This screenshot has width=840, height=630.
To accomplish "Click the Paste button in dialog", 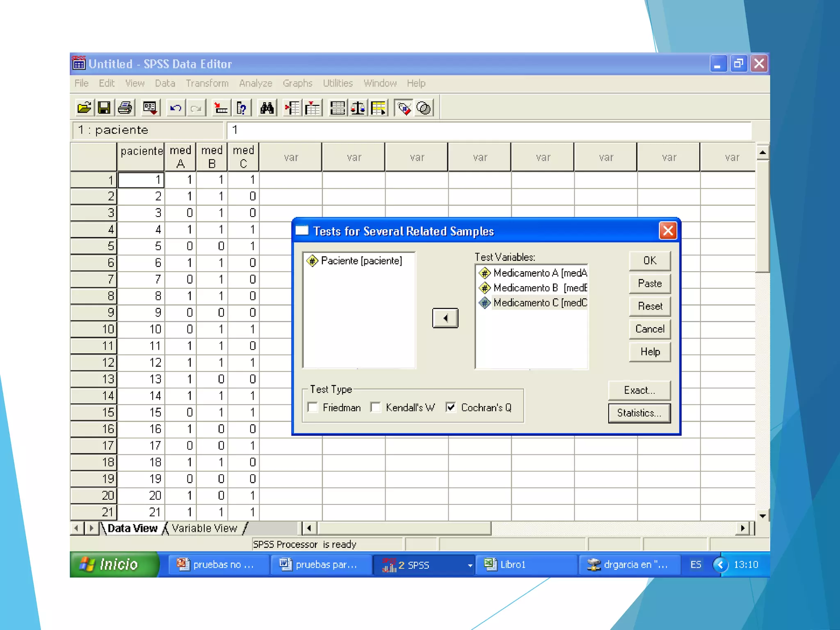I will tap(650, 283).
